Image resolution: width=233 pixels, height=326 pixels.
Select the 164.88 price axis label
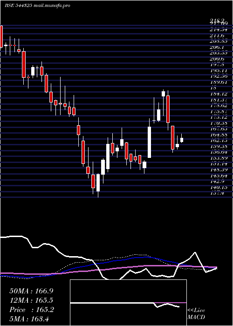tap(219, 135)
